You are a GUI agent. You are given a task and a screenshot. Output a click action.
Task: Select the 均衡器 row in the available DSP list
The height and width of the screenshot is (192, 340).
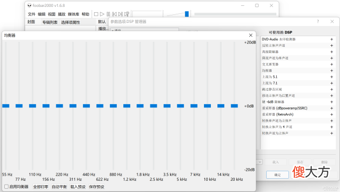(298, 71)
